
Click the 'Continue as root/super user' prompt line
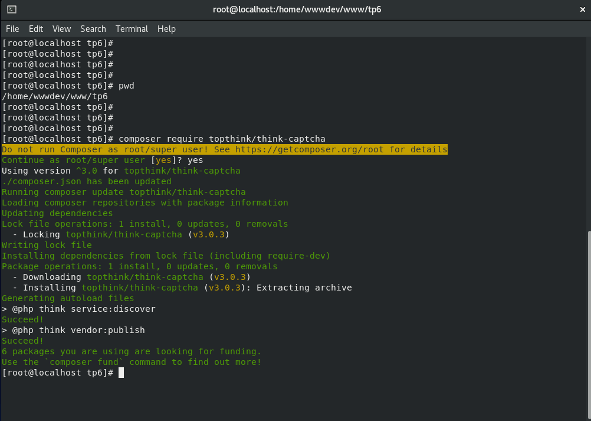pyautogui.click(x=103, y=161)
